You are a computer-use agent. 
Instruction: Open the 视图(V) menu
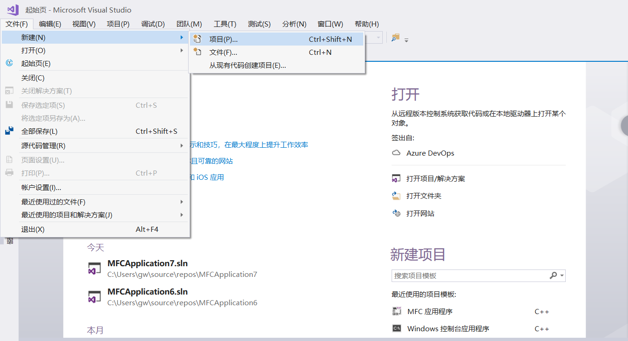coord(84,24)
